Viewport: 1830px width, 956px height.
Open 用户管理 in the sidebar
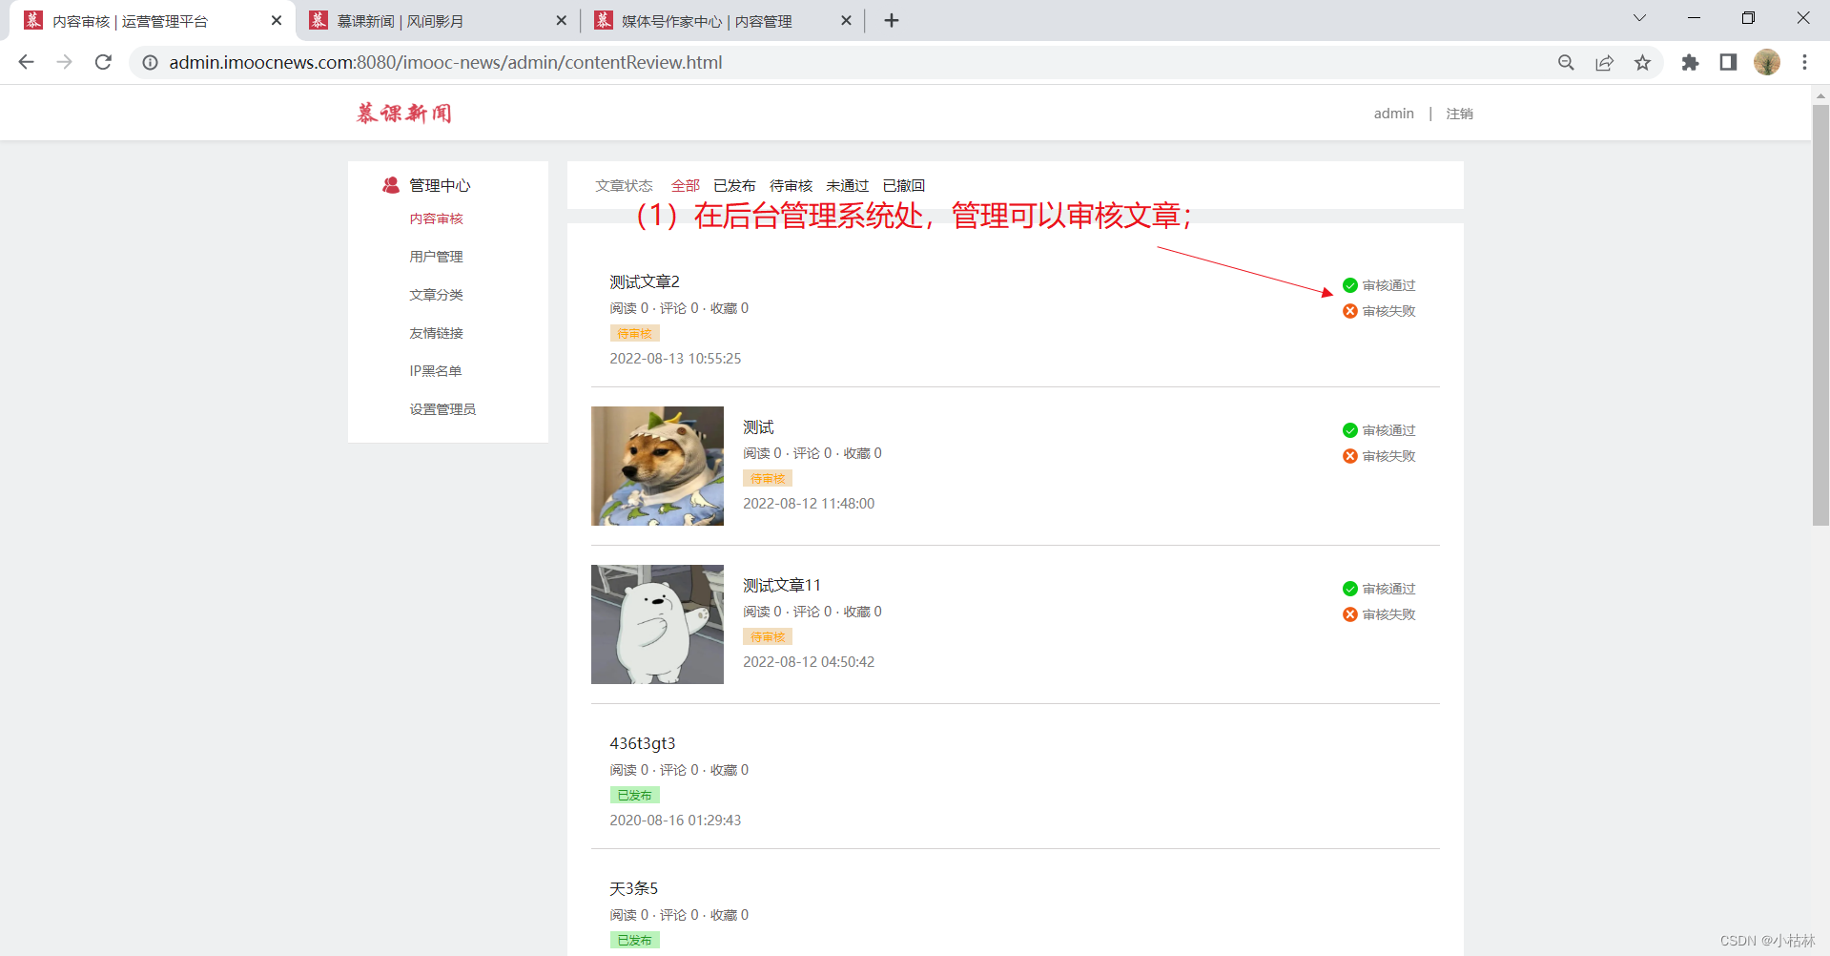[436, 256]
